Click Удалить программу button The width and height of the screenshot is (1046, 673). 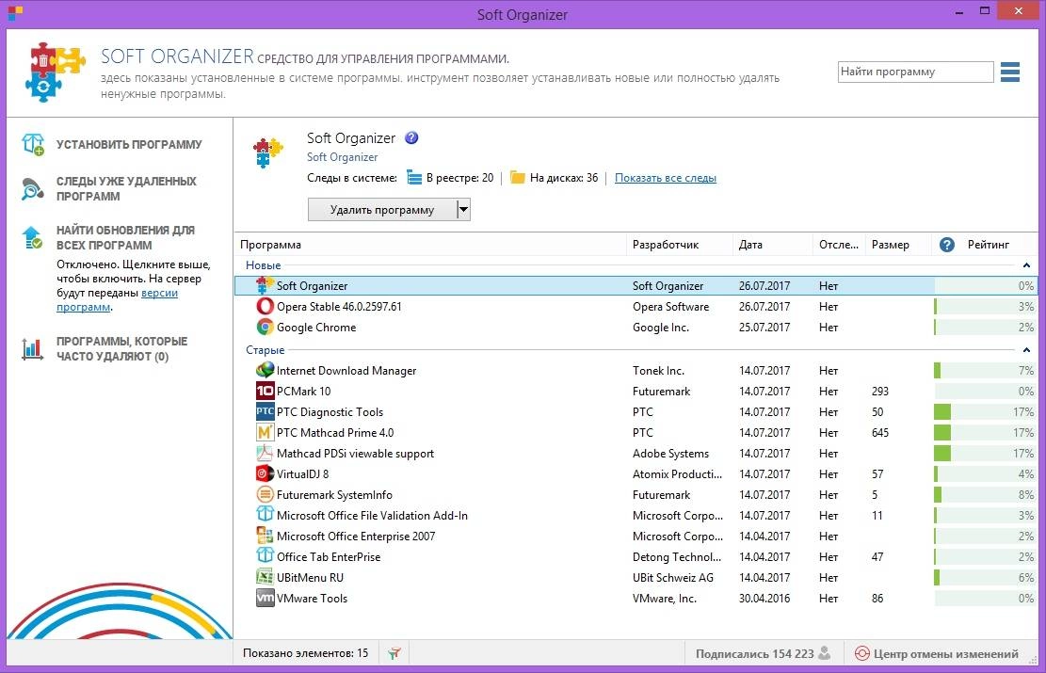click(382, 210)
